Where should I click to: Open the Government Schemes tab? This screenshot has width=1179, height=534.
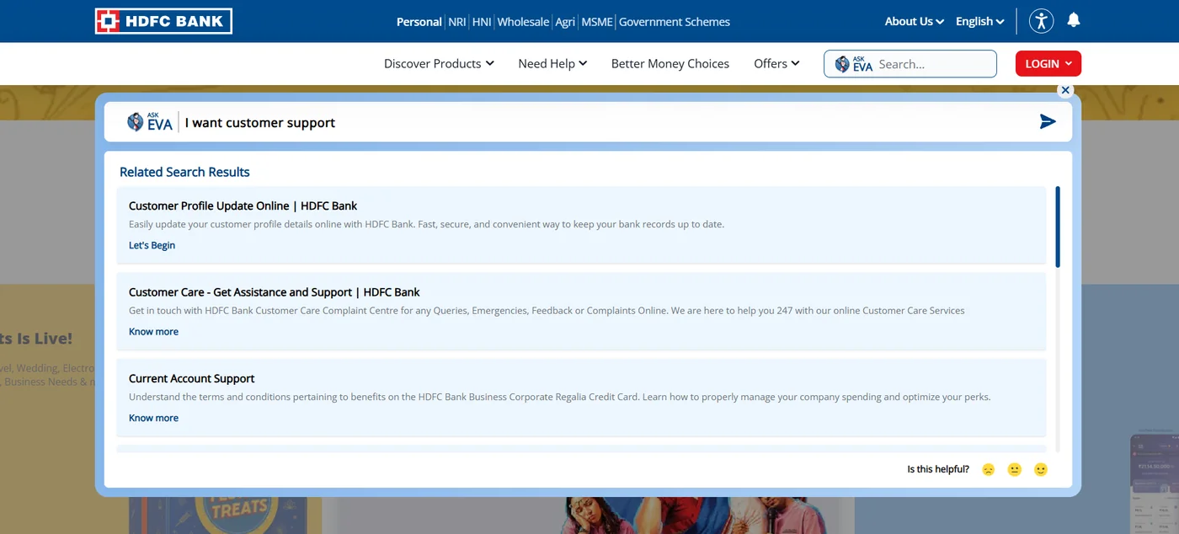(675, 22)
